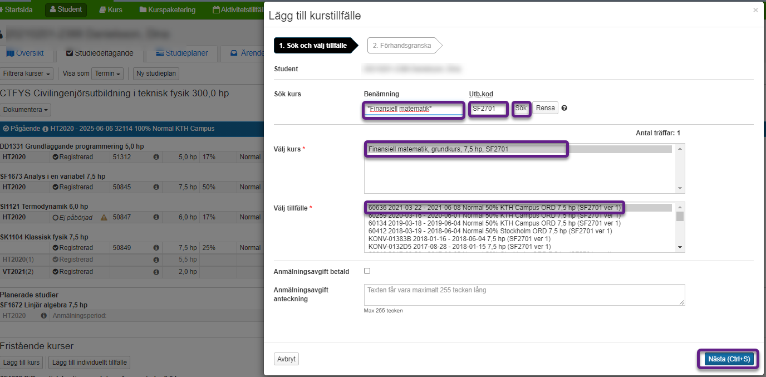
Task: Click the Avbryt button
Action: click(286, 359)
